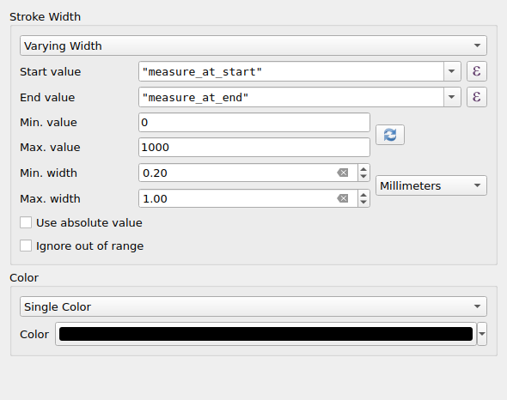Enable Use absolute value checkbox

[x=26, y=222]
